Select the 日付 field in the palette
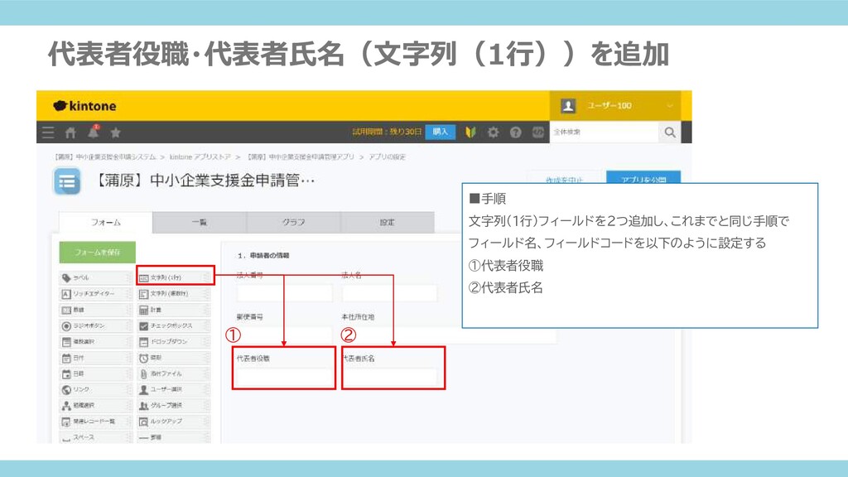This screenshot has height=477, width=848. [94, 358]
